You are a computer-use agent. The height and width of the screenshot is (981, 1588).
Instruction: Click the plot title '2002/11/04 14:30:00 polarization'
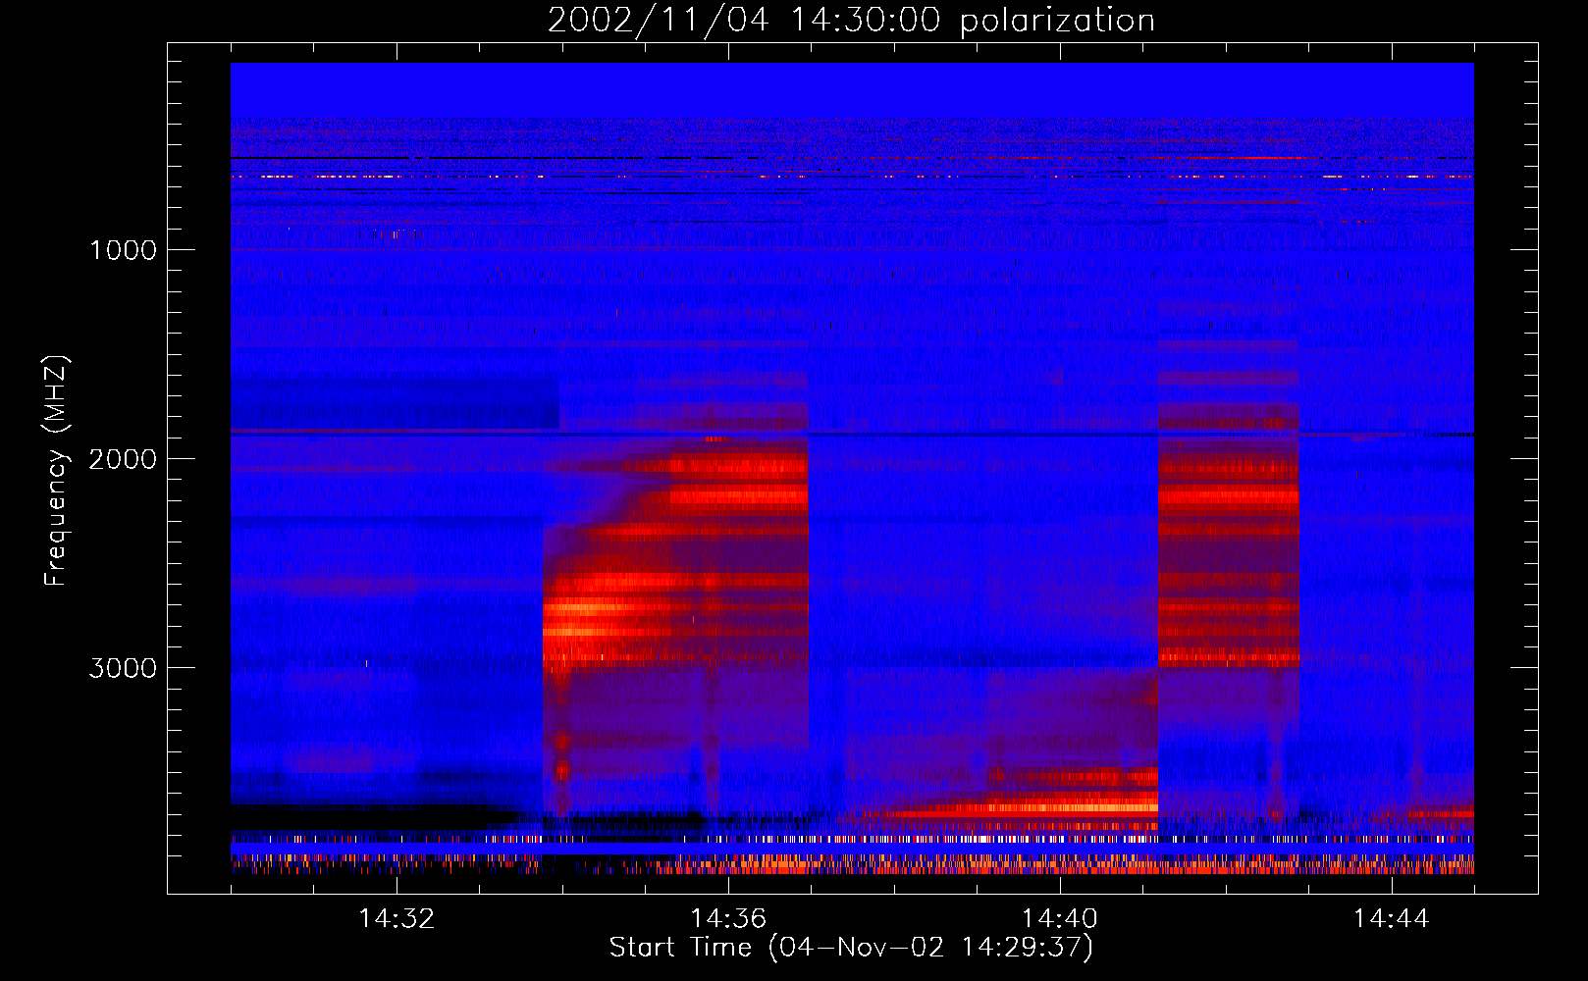pos(851,21)
